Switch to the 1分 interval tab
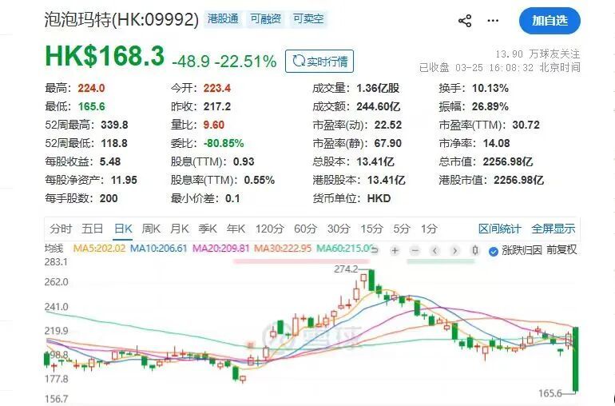The image size is (615, 406). pyautogui.click(x=429, y=228)
